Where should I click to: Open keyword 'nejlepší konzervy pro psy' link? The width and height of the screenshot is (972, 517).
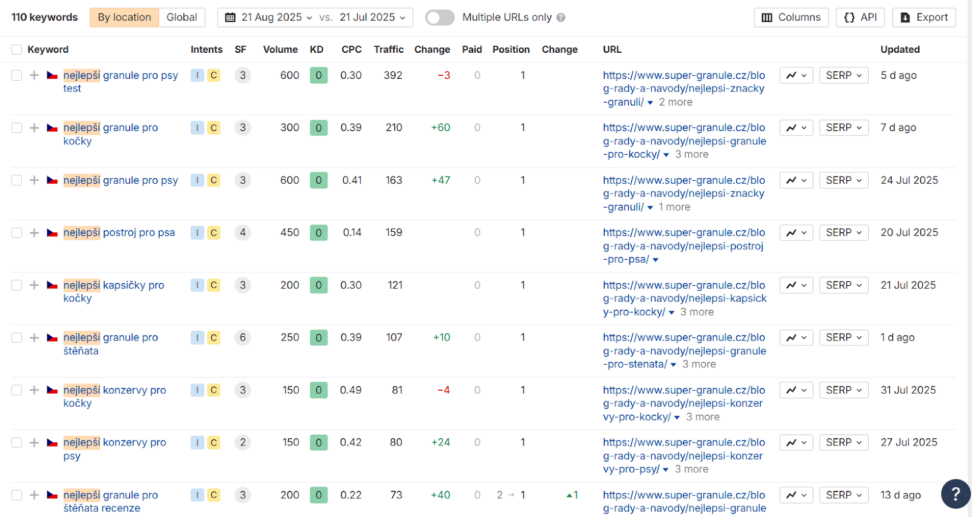pos(114,449)
